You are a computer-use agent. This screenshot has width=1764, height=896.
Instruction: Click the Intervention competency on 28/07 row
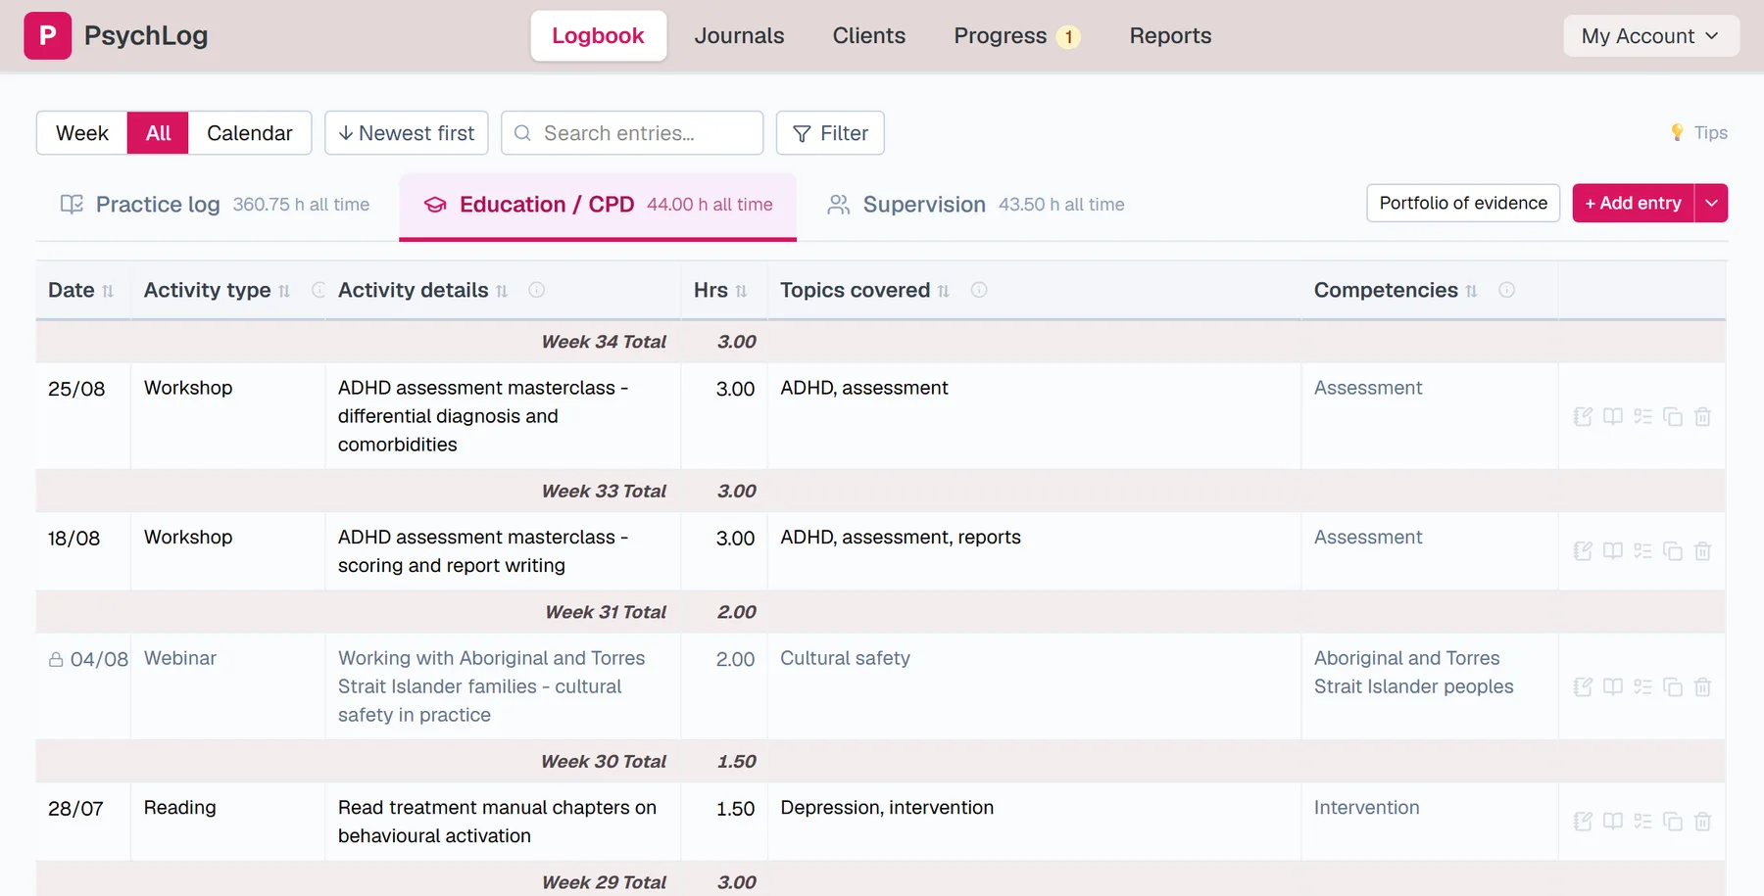point(1367,808)
